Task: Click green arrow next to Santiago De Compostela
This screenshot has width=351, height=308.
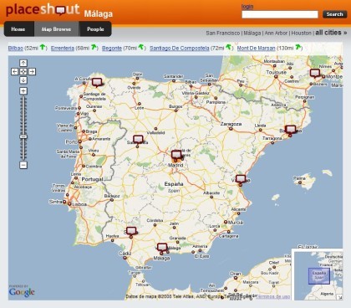Action: [229, 47]
